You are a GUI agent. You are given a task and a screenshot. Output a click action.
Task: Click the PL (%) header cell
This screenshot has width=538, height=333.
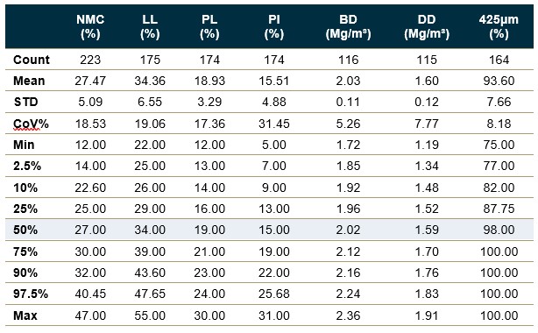209,26
